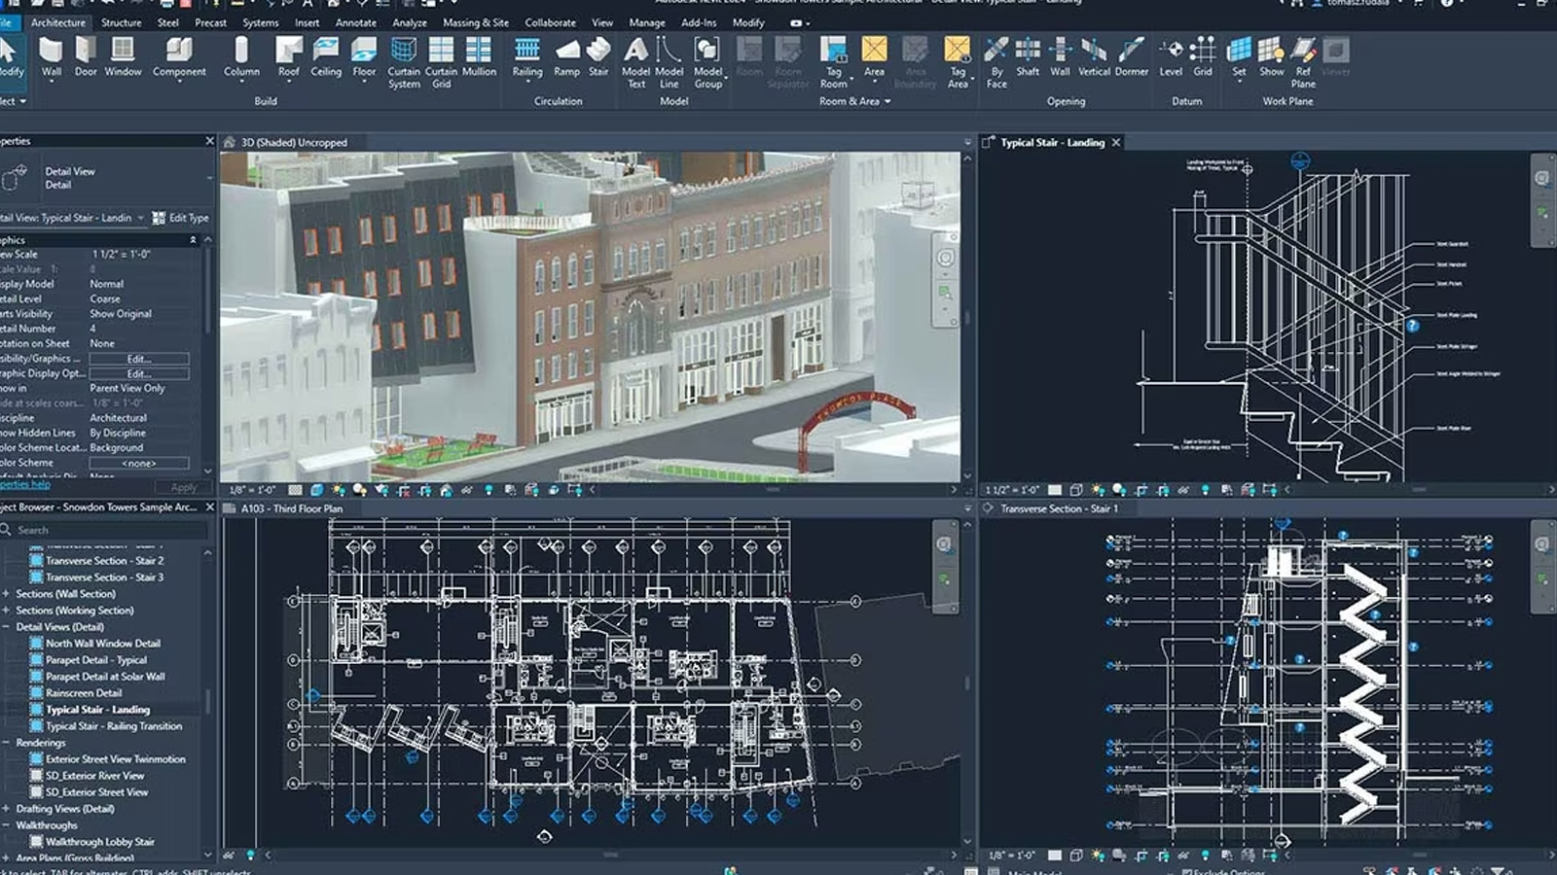Select the Dormer opening tool
The image size is (1557, 875).
[1131, 57]
